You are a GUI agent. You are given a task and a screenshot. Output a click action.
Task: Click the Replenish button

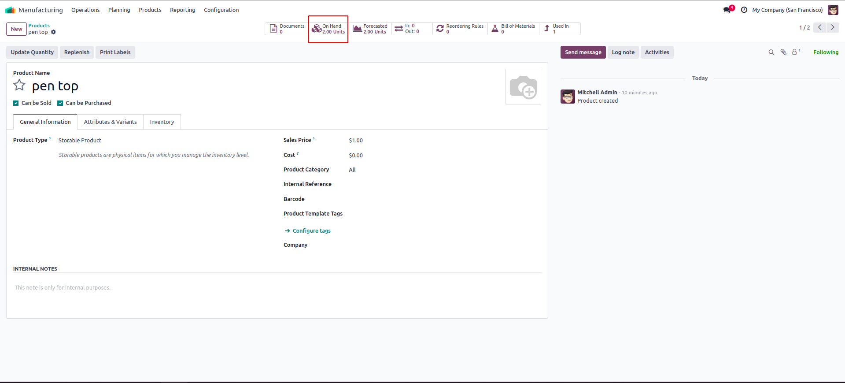click(77, 52)
